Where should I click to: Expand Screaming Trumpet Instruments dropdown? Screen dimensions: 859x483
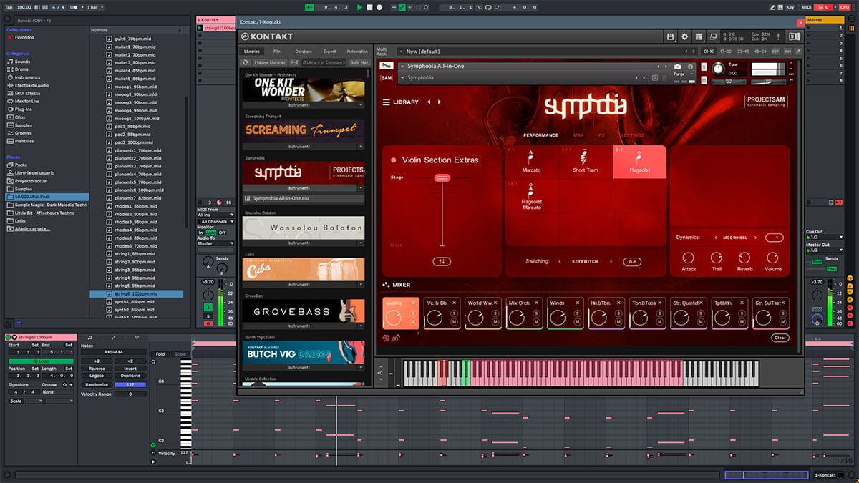tap(361, 147)
